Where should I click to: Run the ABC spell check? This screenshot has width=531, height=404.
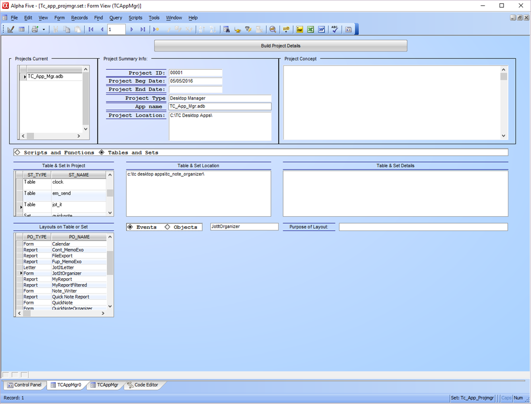[x=335, y=29]
